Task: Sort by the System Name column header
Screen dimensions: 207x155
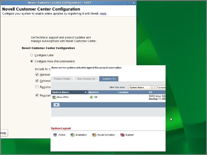Action: pyautogui.click(x=69, y=92)
